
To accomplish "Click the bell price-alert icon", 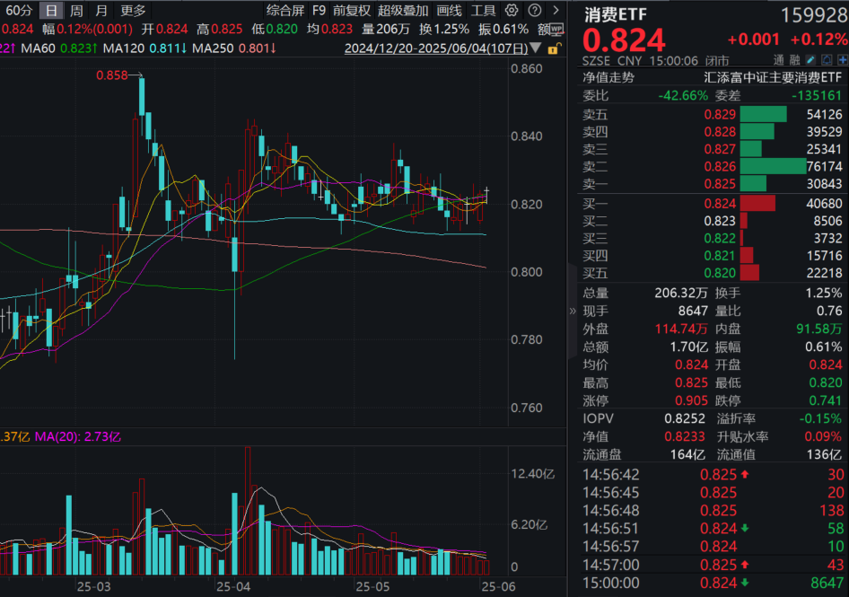I will [827, 59].
